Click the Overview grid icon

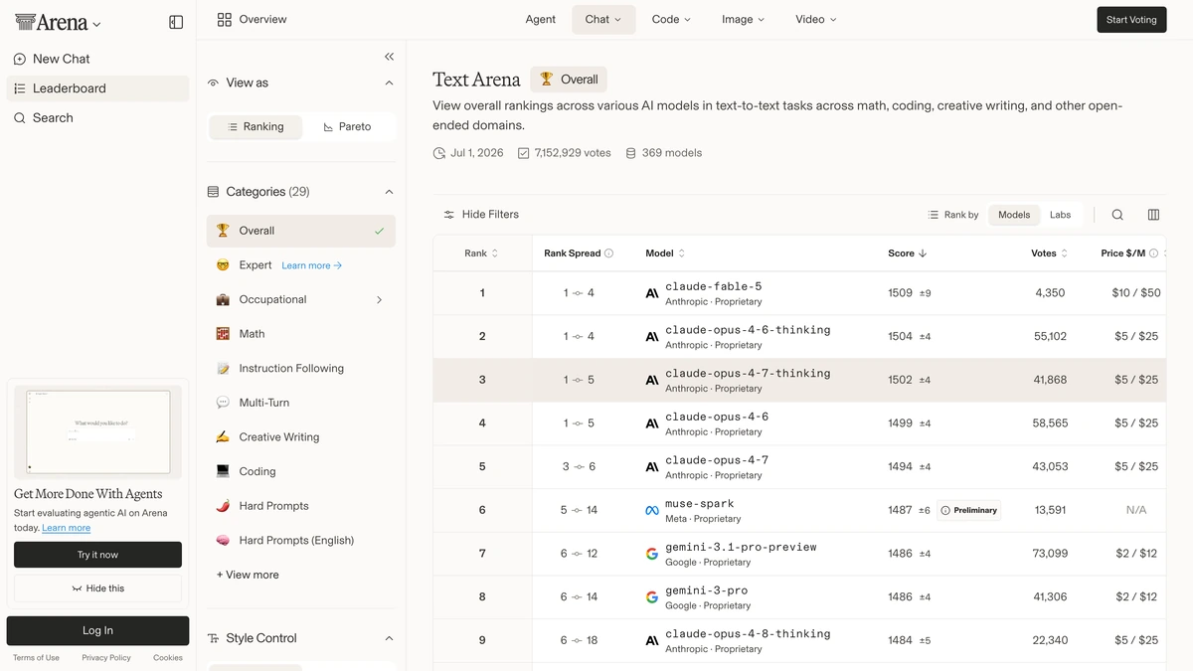224,20
